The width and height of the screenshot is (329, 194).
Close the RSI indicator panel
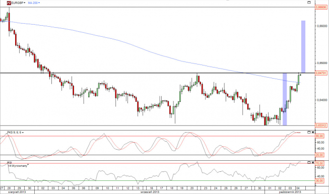pyautogui.click(x=313, y=162)
